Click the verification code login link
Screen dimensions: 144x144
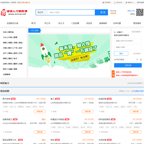click(137, 32)
